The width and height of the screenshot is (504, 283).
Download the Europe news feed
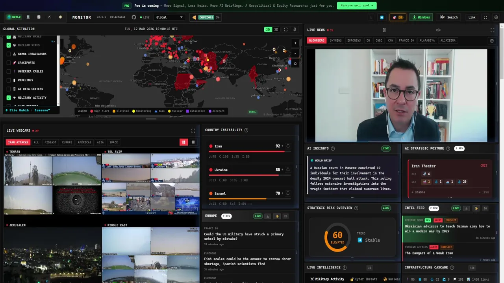[x=268, y=216]
